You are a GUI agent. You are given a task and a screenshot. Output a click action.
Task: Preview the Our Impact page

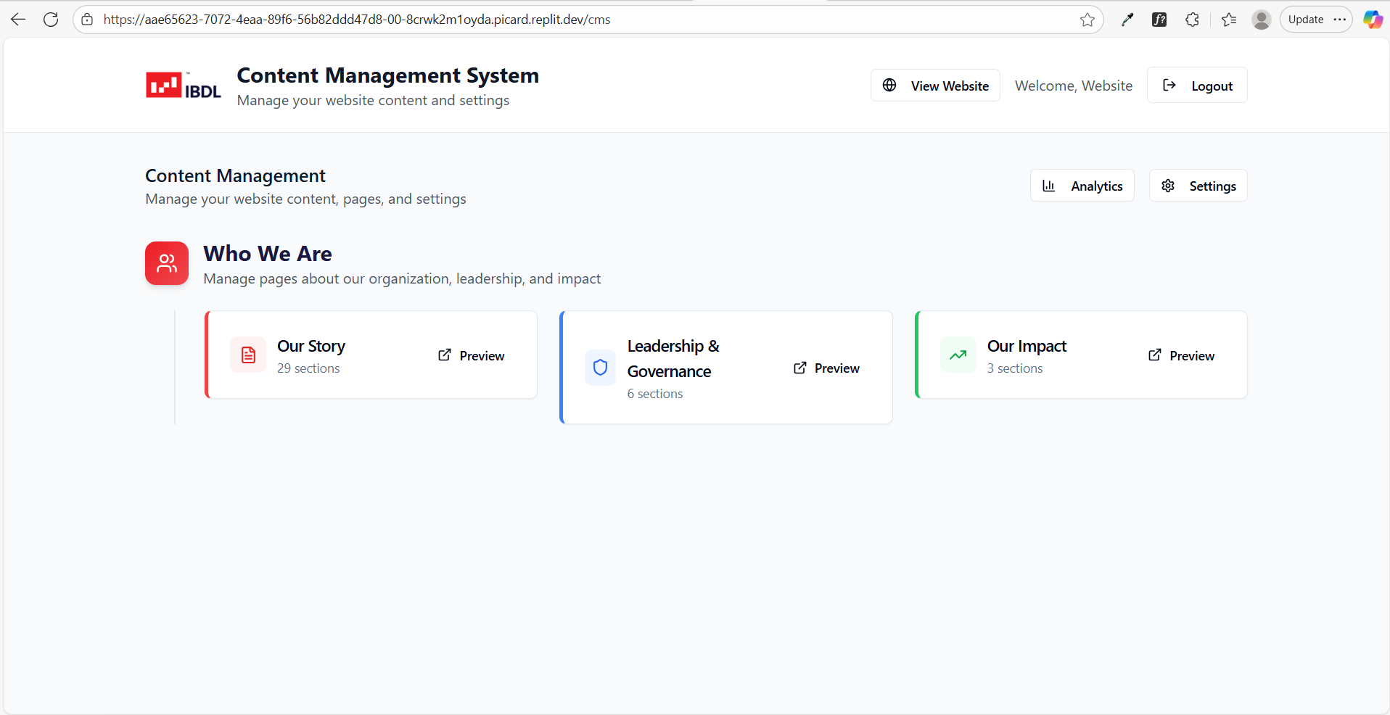coord(1181,355)
